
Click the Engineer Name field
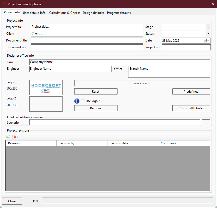pos(70,69)
